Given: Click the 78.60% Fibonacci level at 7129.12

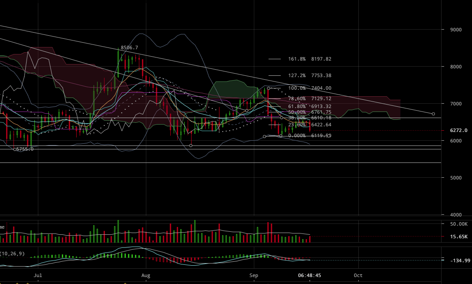Looking at the screenshot, I should [x=310, y=99].
